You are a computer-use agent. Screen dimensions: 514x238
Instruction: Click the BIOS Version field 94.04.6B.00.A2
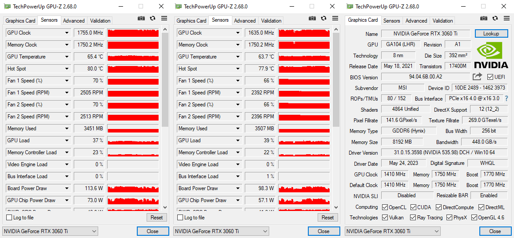click(426, 77)
